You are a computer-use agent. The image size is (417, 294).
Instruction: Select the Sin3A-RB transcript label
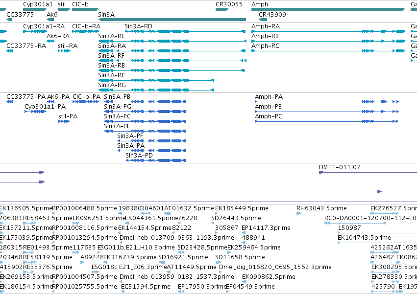tap(111, 66)
